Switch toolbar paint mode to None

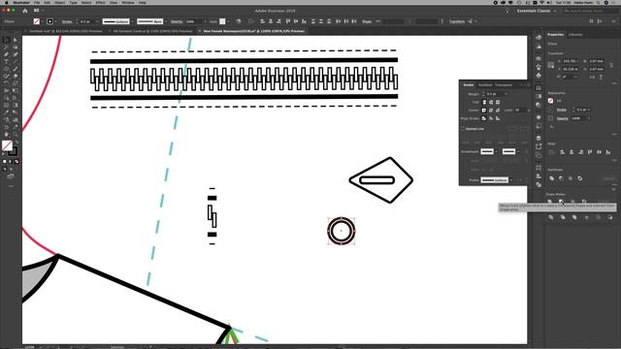16,161
